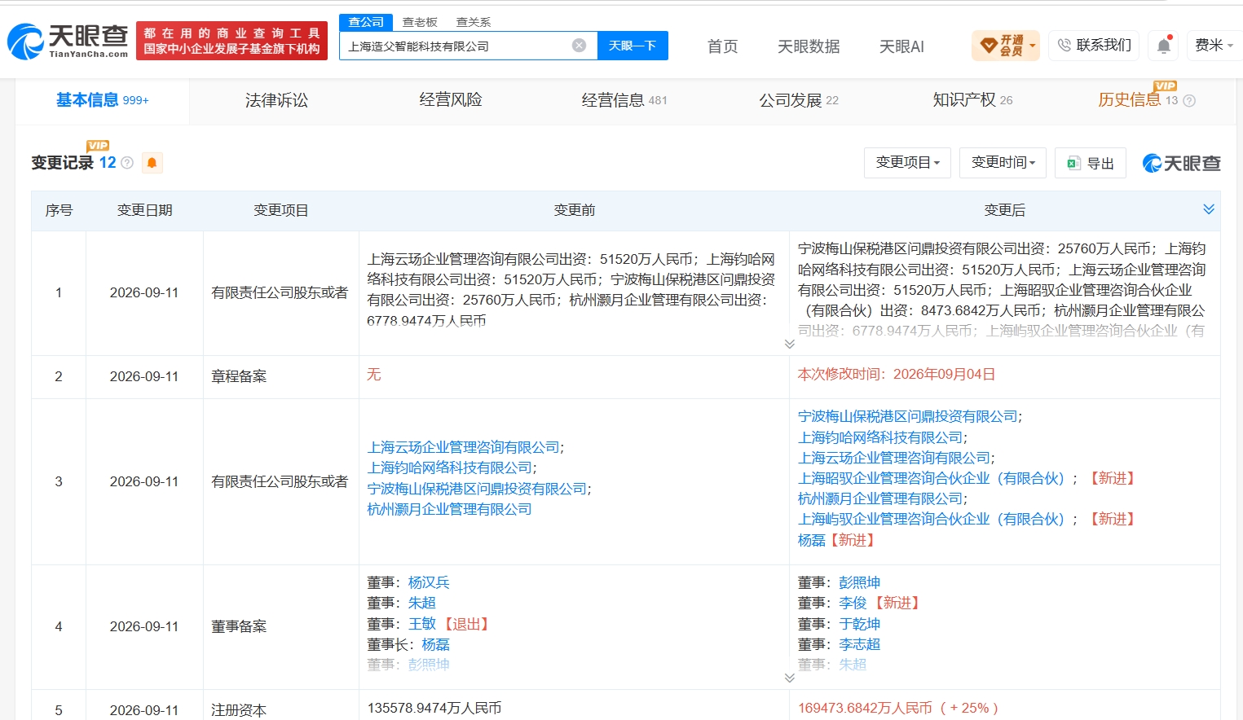This screenshot has height=720, width=1243.
Task: Click the 变更日期 column header
Action: coord(144,210)
